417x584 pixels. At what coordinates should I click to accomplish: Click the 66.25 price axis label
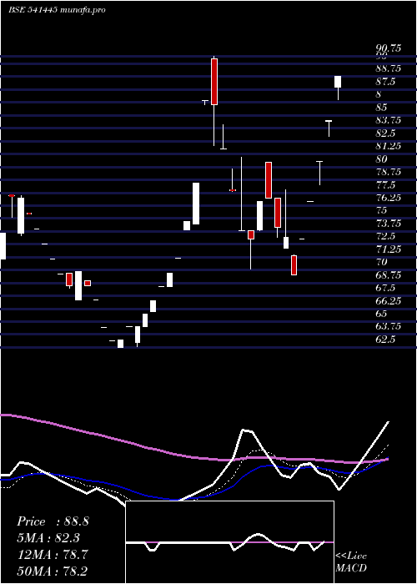click(389, 301)
